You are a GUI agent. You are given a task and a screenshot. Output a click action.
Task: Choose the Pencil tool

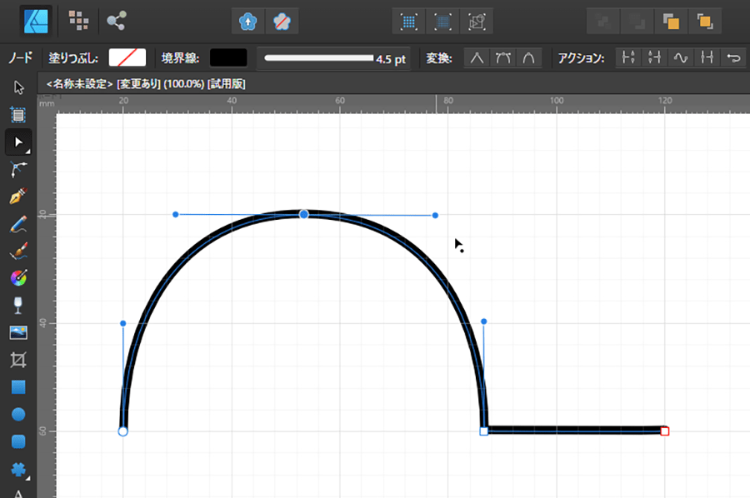pos(18,224)
